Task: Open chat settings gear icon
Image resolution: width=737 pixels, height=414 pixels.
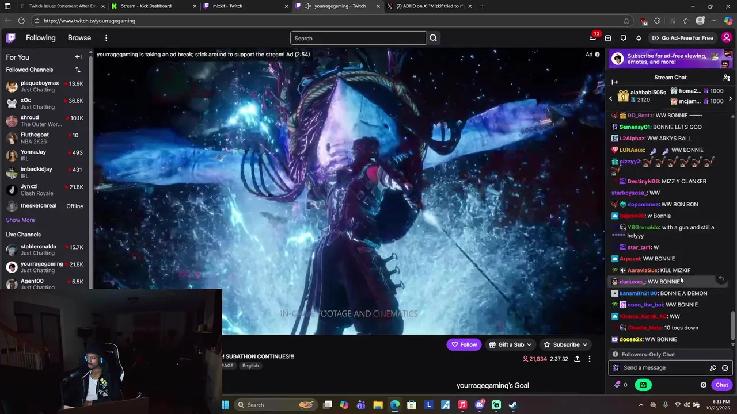Action: click(704, 385)
